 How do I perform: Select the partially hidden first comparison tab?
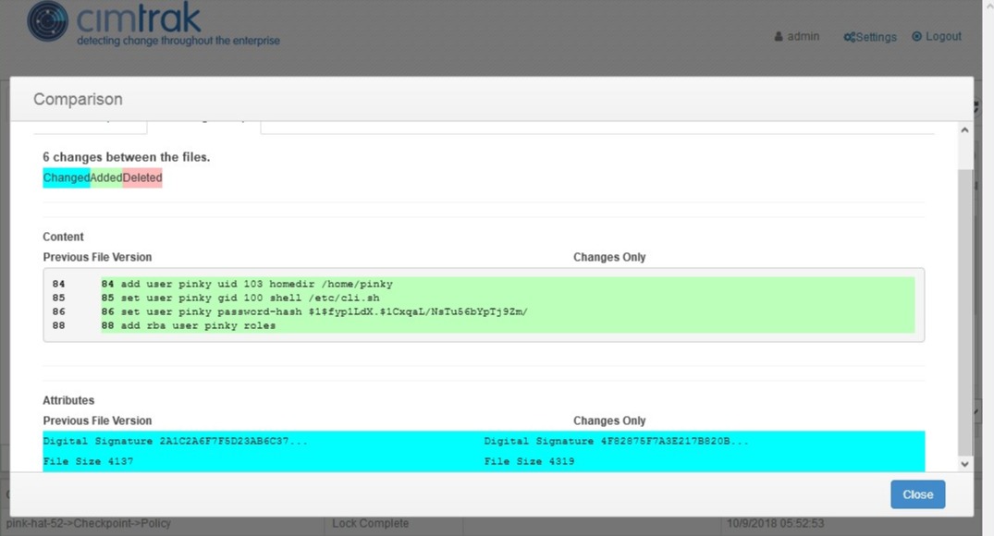pyautogui.click(x=90, y=122)
